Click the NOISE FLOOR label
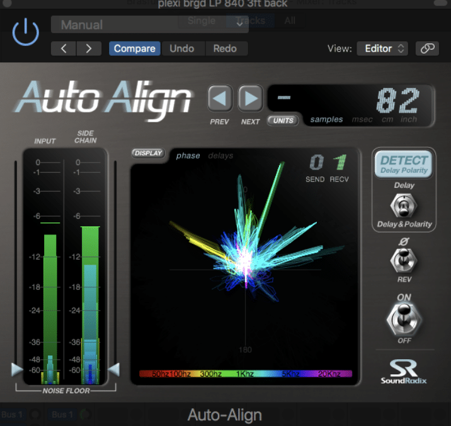The height and width of the screenshot is (426, 451). click(x=66, y=391)
